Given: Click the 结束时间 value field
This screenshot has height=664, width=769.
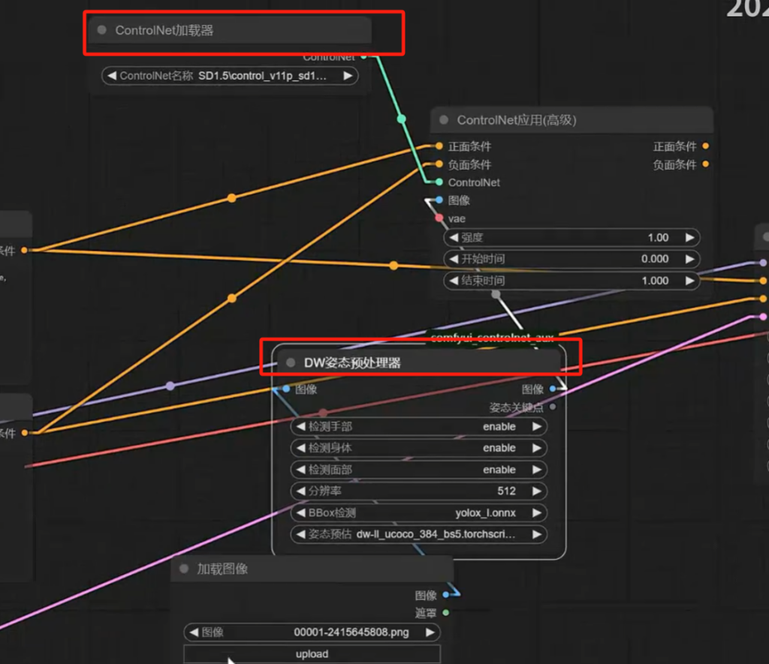Looking at the screenshot, I should [x=571, y=281].
